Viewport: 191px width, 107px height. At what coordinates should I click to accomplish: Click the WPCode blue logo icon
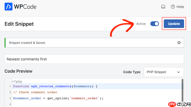[x=8, y=6]
